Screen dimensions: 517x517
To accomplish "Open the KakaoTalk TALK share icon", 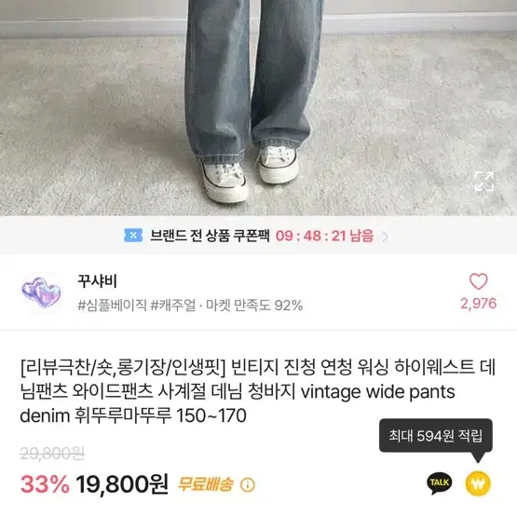I will (440, 483).
